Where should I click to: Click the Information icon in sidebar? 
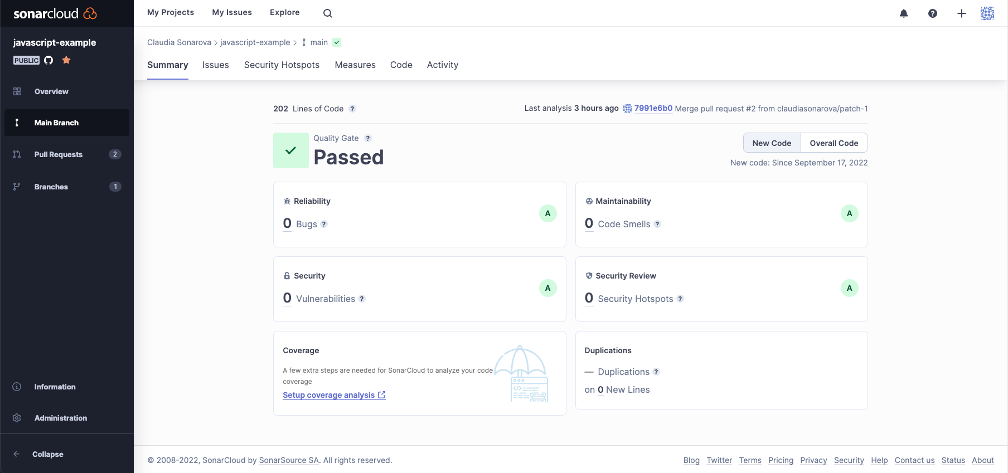click(17, 387)
